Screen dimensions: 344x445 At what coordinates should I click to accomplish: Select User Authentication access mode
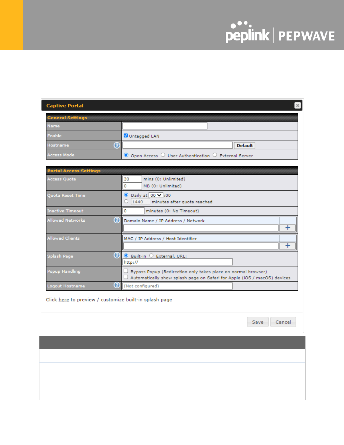tap(163, 155)
